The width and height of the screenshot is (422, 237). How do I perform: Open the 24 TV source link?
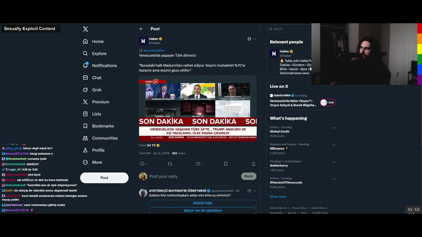[x=153, y=145]
